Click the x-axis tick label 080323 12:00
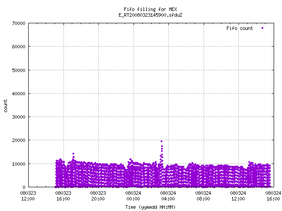 tap(28, 196)
